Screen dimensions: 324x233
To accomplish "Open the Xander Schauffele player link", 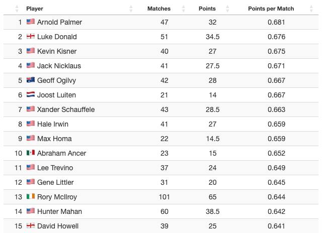I will pyautogui.click(x=66, y=109).
